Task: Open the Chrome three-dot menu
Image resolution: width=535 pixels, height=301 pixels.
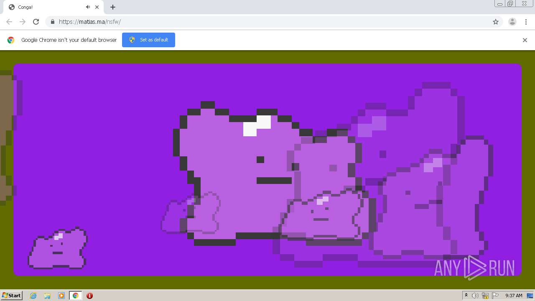Action: click(526, 22)
